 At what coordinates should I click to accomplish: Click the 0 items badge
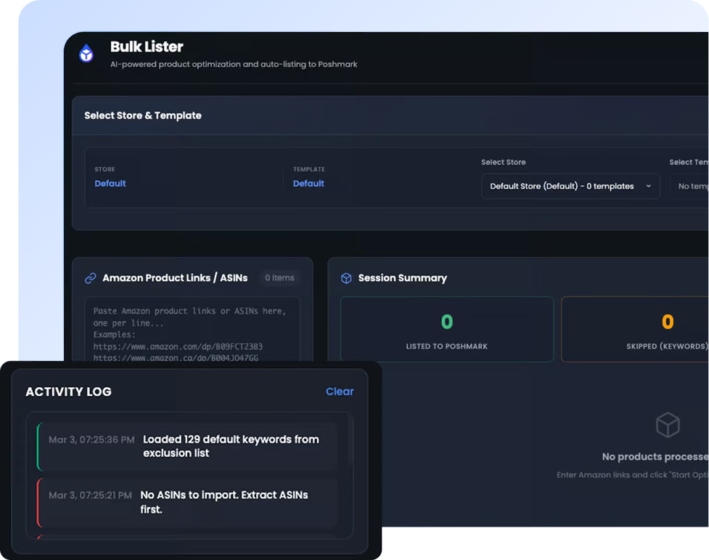pyautogui.click(x=279, y=277)
